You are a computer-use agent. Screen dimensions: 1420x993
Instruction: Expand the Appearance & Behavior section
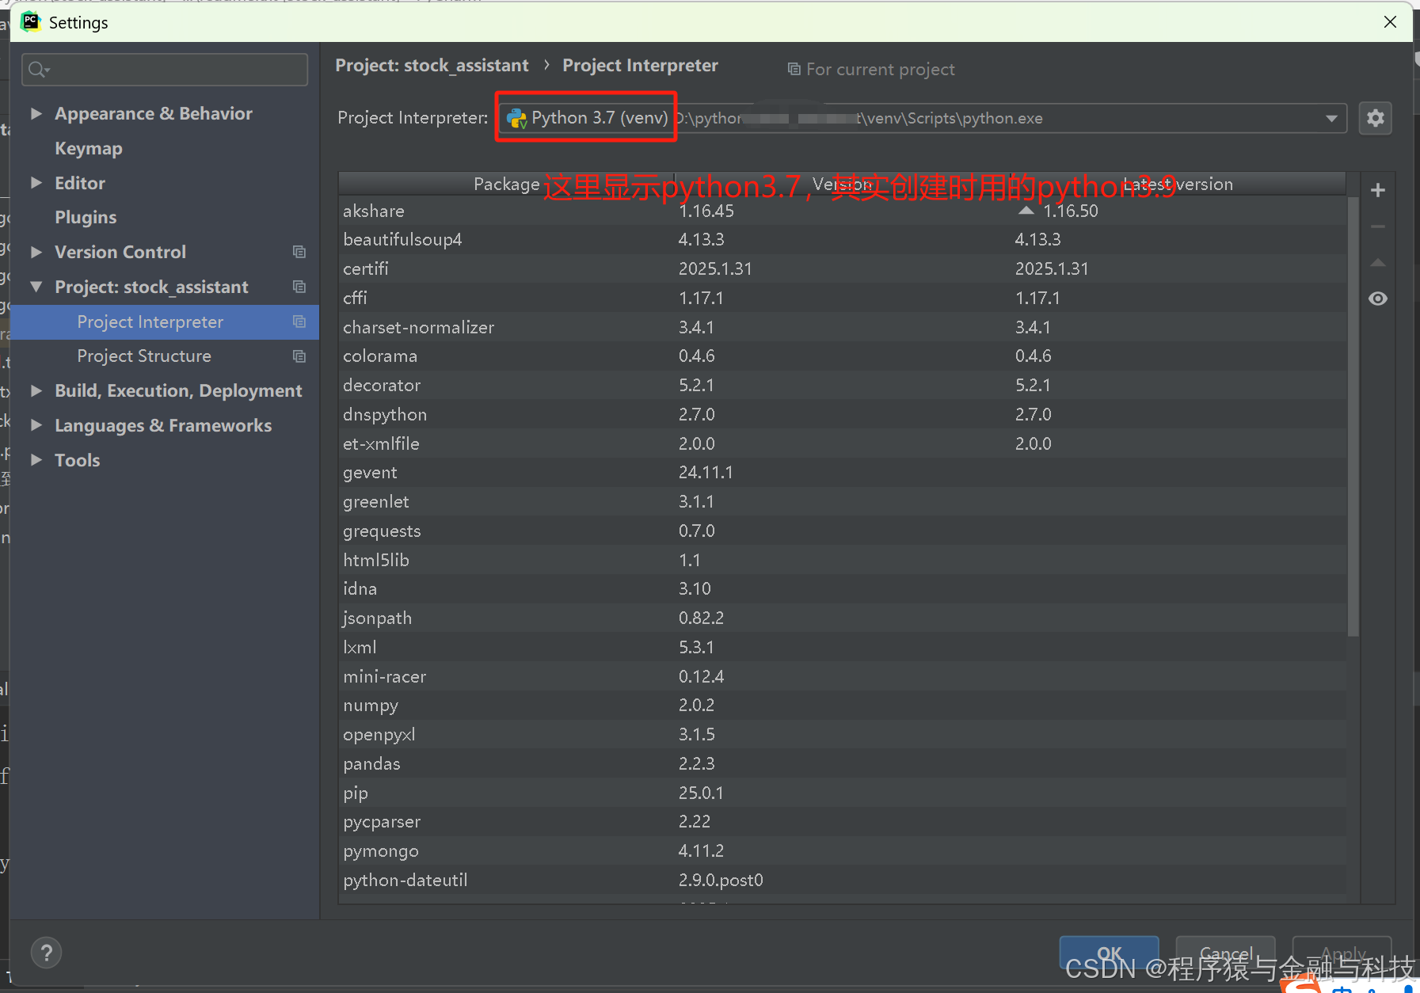point(36,113)
